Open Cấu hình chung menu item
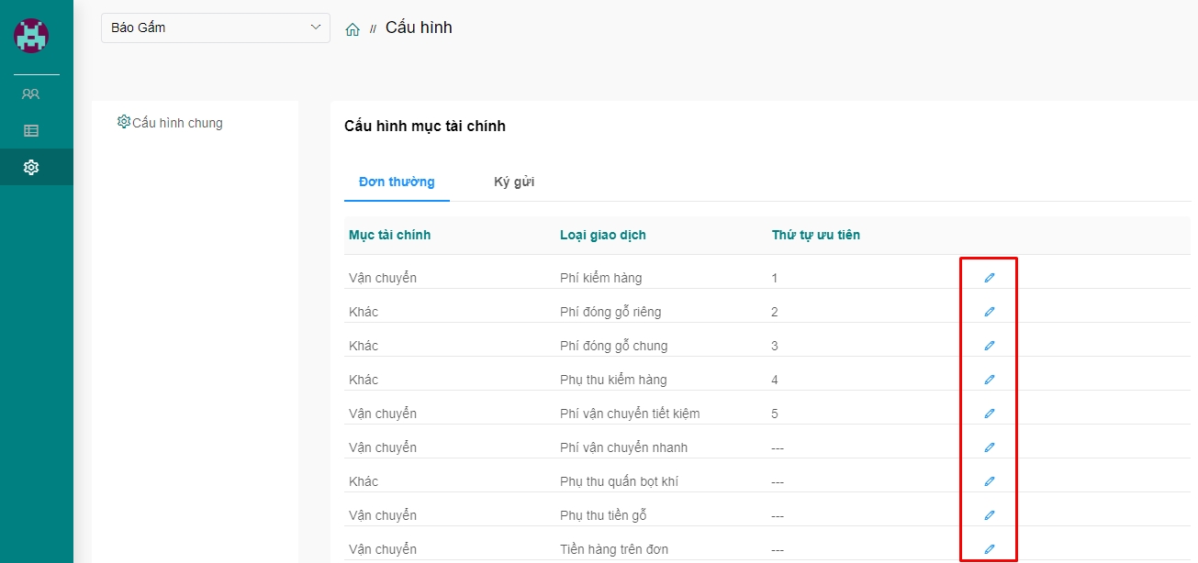The image size is (1198, 563). (171, 123)
